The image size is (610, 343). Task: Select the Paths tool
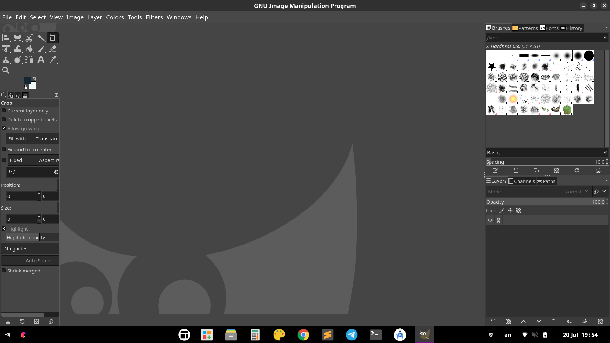pos(29,60)
